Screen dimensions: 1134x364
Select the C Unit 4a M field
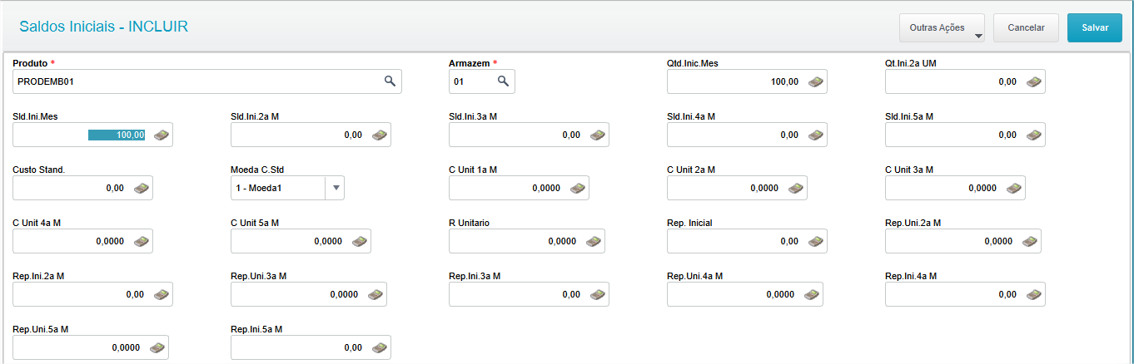click(x=71, y=241)
